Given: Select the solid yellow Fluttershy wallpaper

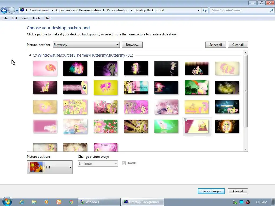Looking at the screenshot, I should coord(106,88).
